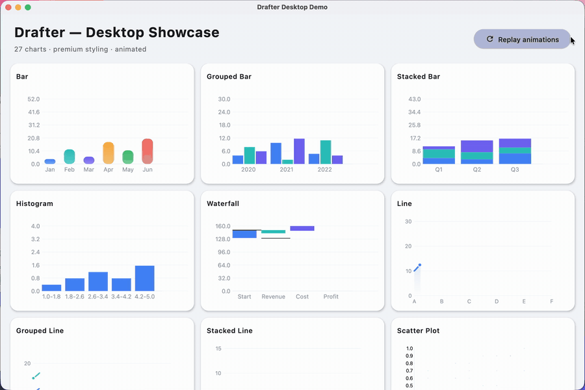This screenshot has width=585, height=390.
Task: Click the "Histogram" chart title
Action: [x=34, y=203]
